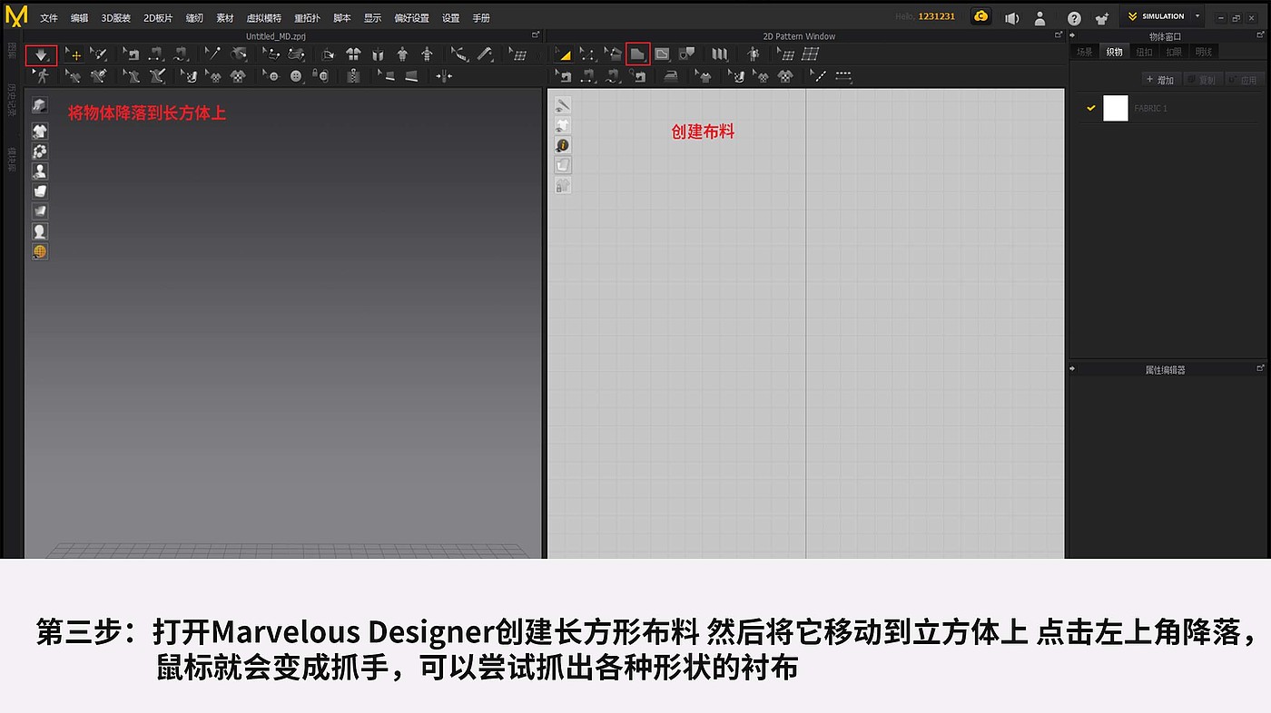This screenshot has height=713, width=1271.
Task: Open the SIMULATION mode dropdown arrow
Action: (x=1197, y=16)
